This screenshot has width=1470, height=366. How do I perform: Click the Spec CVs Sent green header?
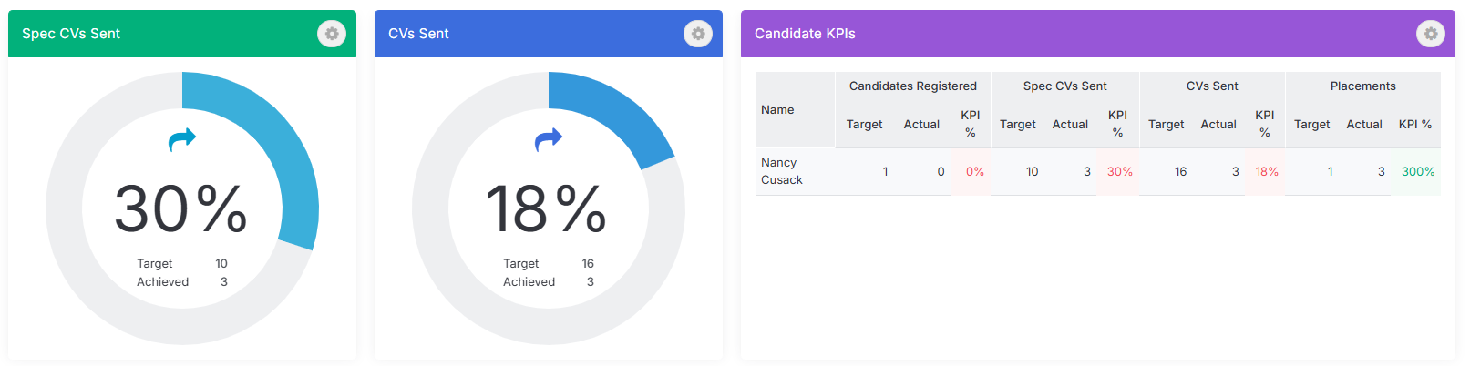pyautogui.click(x=182, y=34)
